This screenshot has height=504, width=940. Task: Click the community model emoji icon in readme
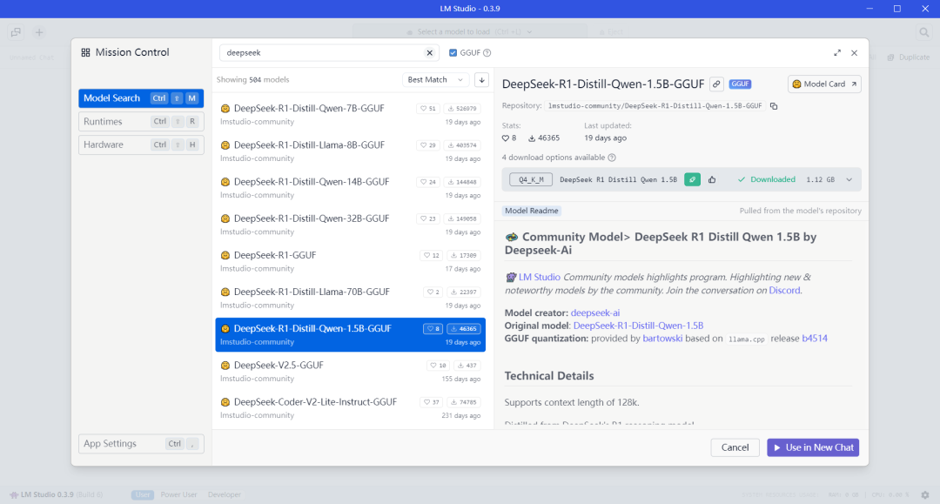point(512,238)
